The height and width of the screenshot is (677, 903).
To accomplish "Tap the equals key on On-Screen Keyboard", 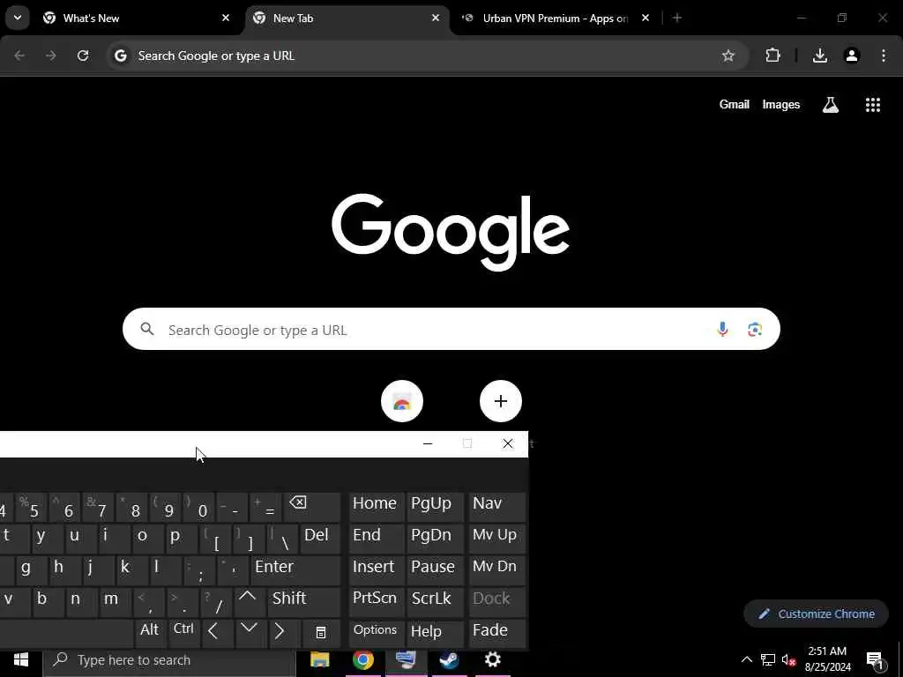I will coord(266,507).
